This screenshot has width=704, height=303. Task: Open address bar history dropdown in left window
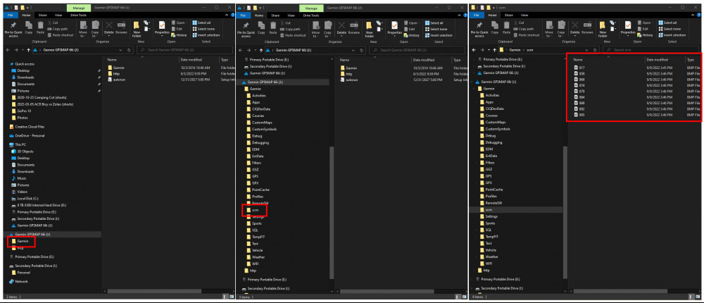(x=121, y=50)
